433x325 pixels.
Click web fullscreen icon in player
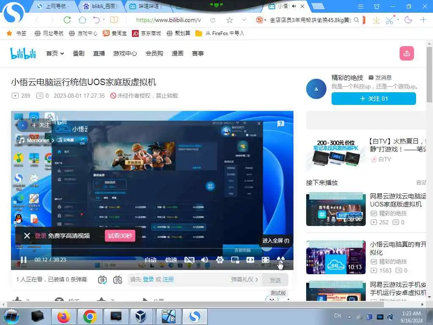click(266, 260)
